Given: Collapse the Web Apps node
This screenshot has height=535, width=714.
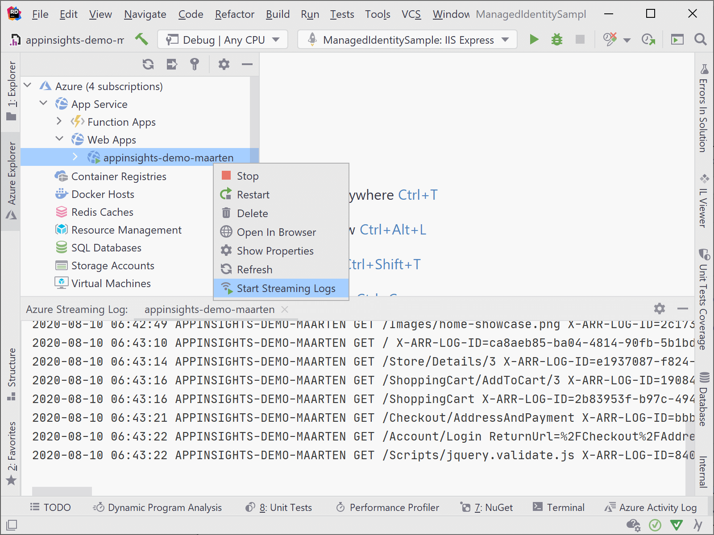Looking at the screenshot, I should [59, 139].
